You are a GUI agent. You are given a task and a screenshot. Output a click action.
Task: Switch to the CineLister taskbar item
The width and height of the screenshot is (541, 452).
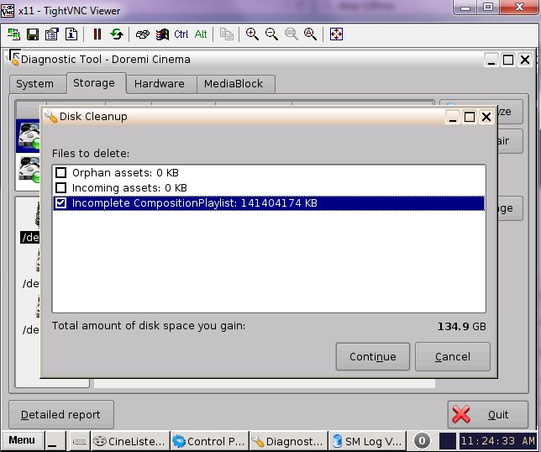130,441
